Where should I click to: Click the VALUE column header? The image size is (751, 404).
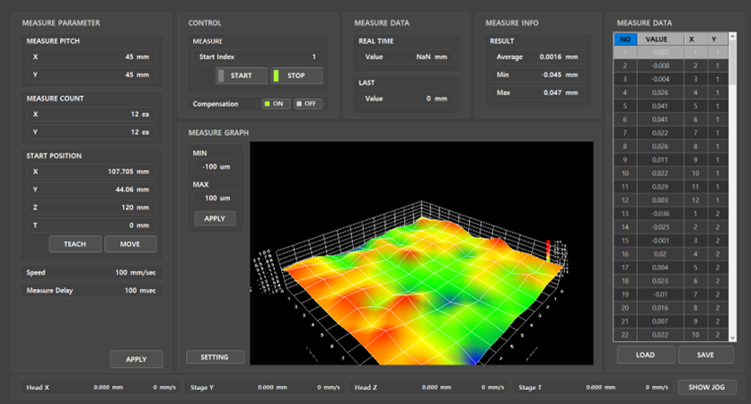pos(657,40)
